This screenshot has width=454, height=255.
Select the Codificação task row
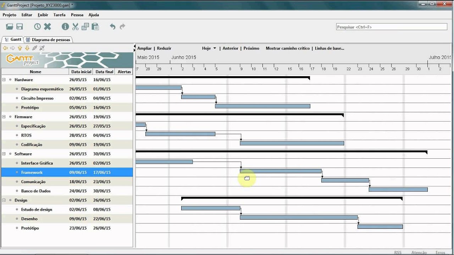(67, 144)
